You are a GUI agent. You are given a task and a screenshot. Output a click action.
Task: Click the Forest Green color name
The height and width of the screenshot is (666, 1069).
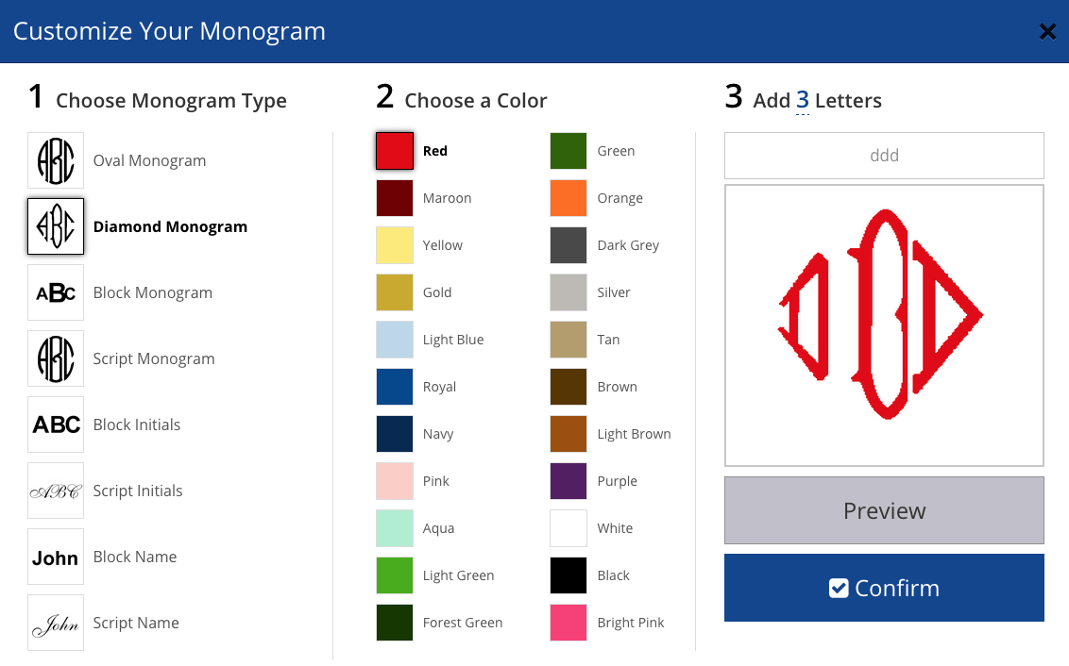click(462, 624)
